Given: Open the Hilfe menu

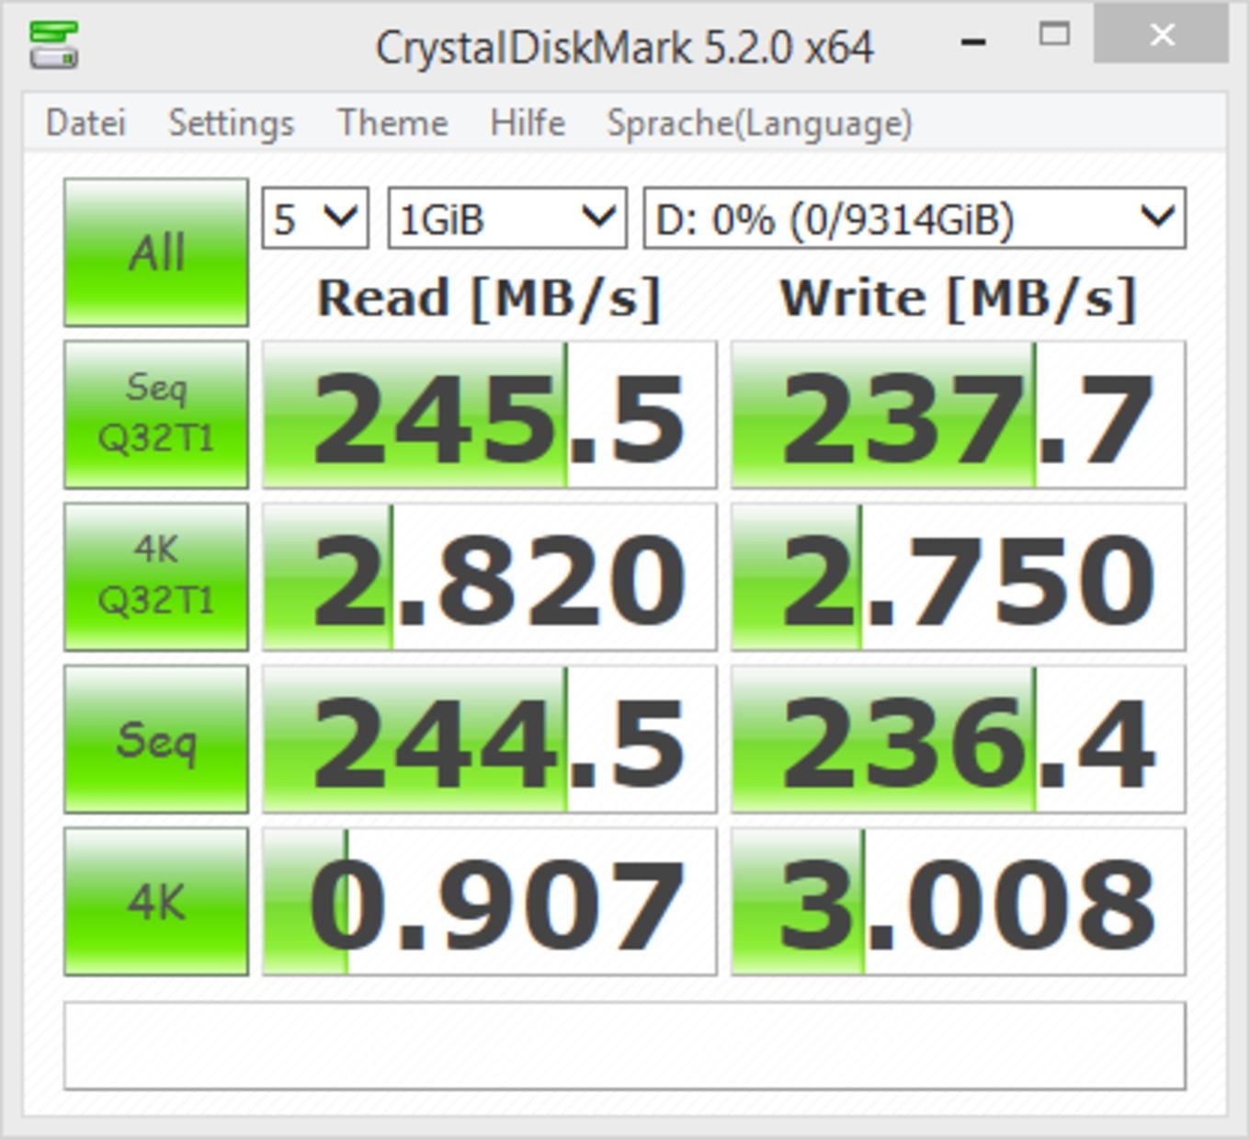Looking at the screenshot, I should coord(528,123).
